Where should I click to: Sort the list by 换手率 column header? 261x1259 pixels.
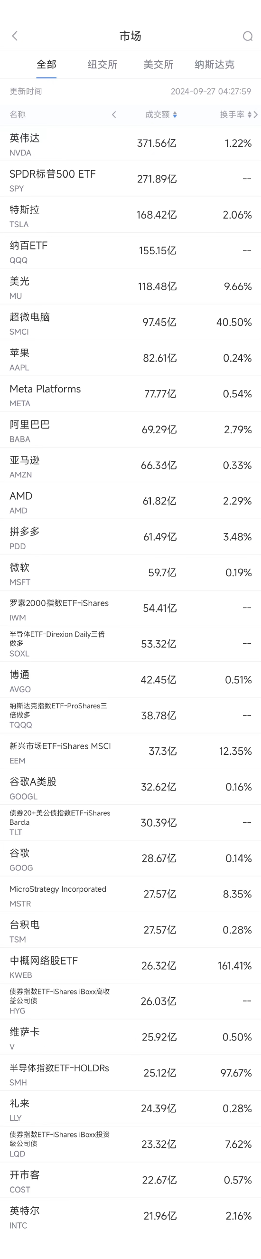(x=232, y=114)
